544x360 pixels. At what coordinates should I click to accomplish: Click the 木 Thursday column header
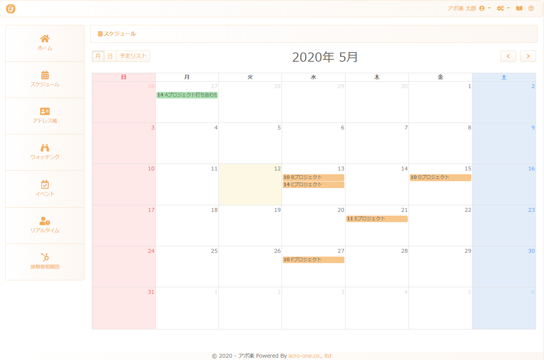[377, 77]
